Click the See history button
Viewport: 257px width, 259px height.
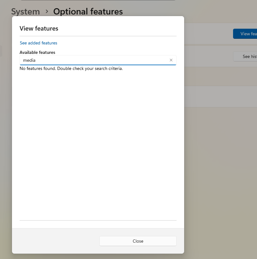(246, 56)
